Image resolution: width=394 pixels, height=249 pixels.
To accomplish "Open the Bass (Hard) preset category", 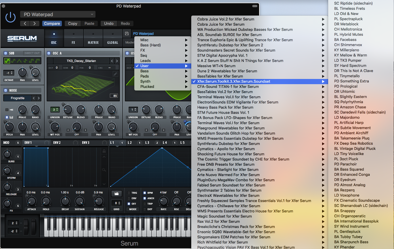I will [162, 45].
